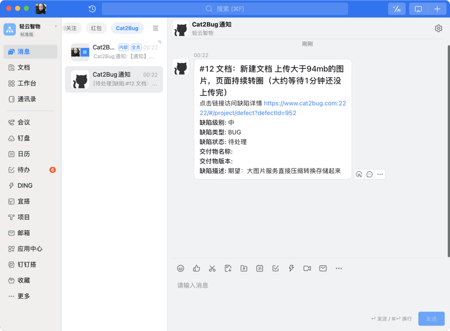The height and width of the screenshot is (331, 450).
Task: Open 待办 with 6 badge
Action: click(x=30, y=169)
